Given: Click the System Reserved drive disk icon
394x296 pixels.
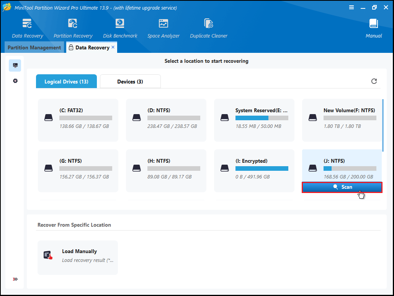Looking at the screenshot, I should 225,118.
